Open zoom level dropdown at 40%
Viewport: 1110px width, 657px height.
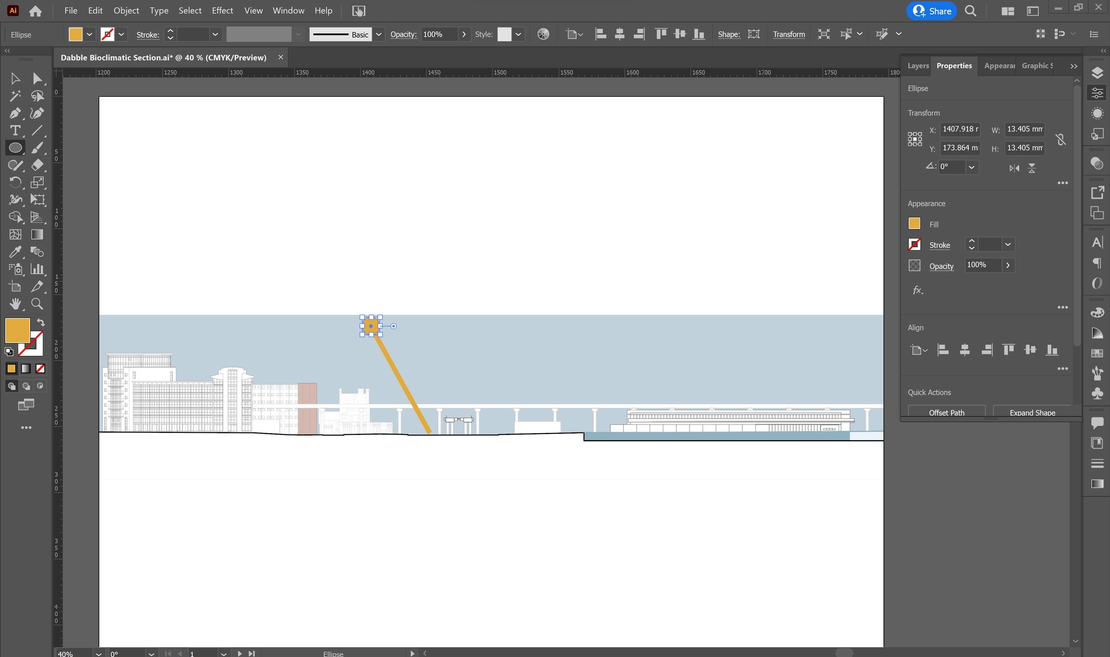coord(99,653)
